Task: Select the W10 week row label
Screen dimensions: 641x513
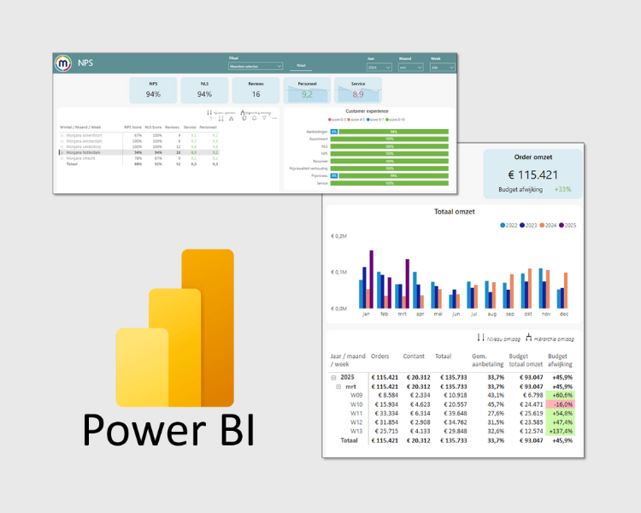Action: 356,404
